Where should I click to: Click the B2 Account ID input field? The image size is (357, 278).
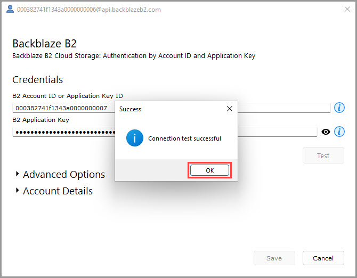pyautogui.click(x=171, y=108)
